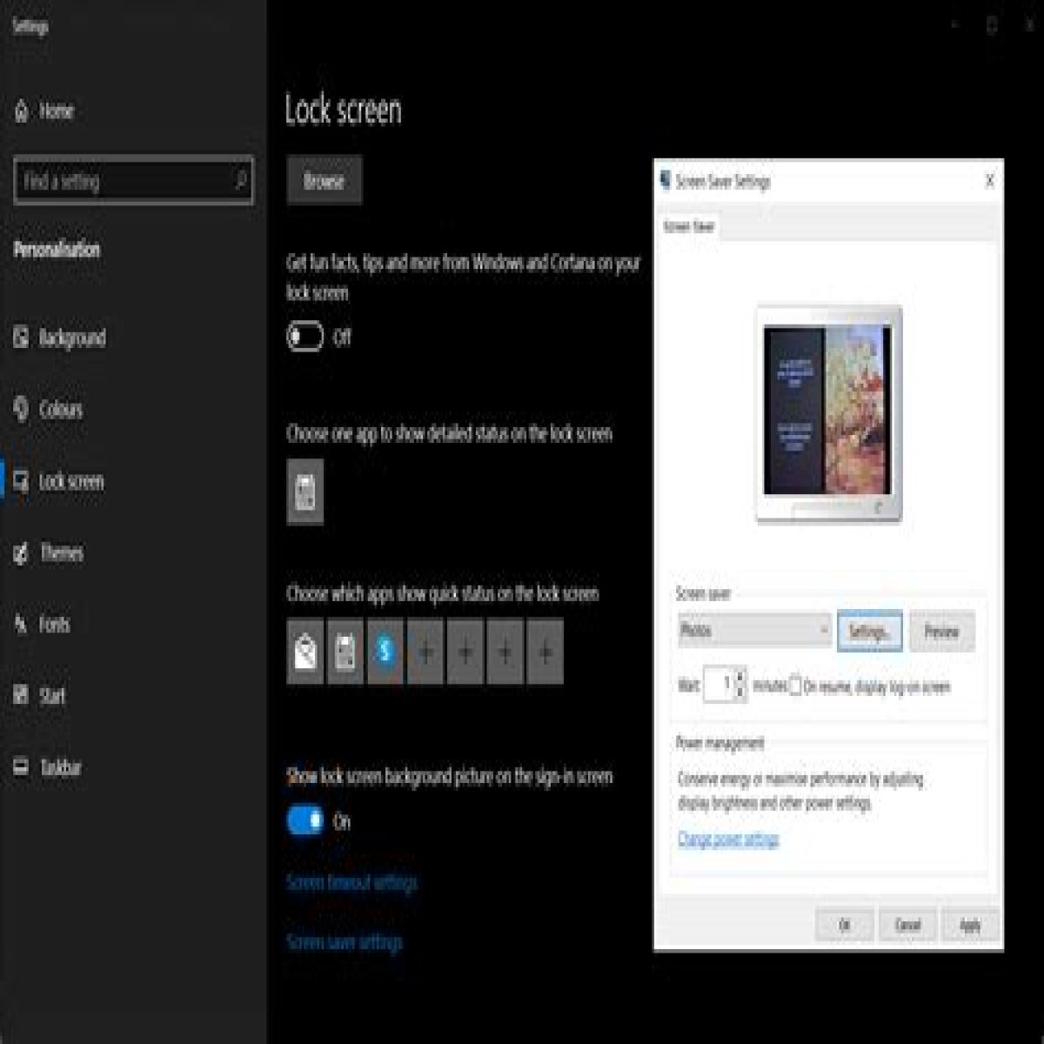The width and height of the screenshot is (1044, 1044).
Task: Add app in first plus quick status slot
Action: 425,652
